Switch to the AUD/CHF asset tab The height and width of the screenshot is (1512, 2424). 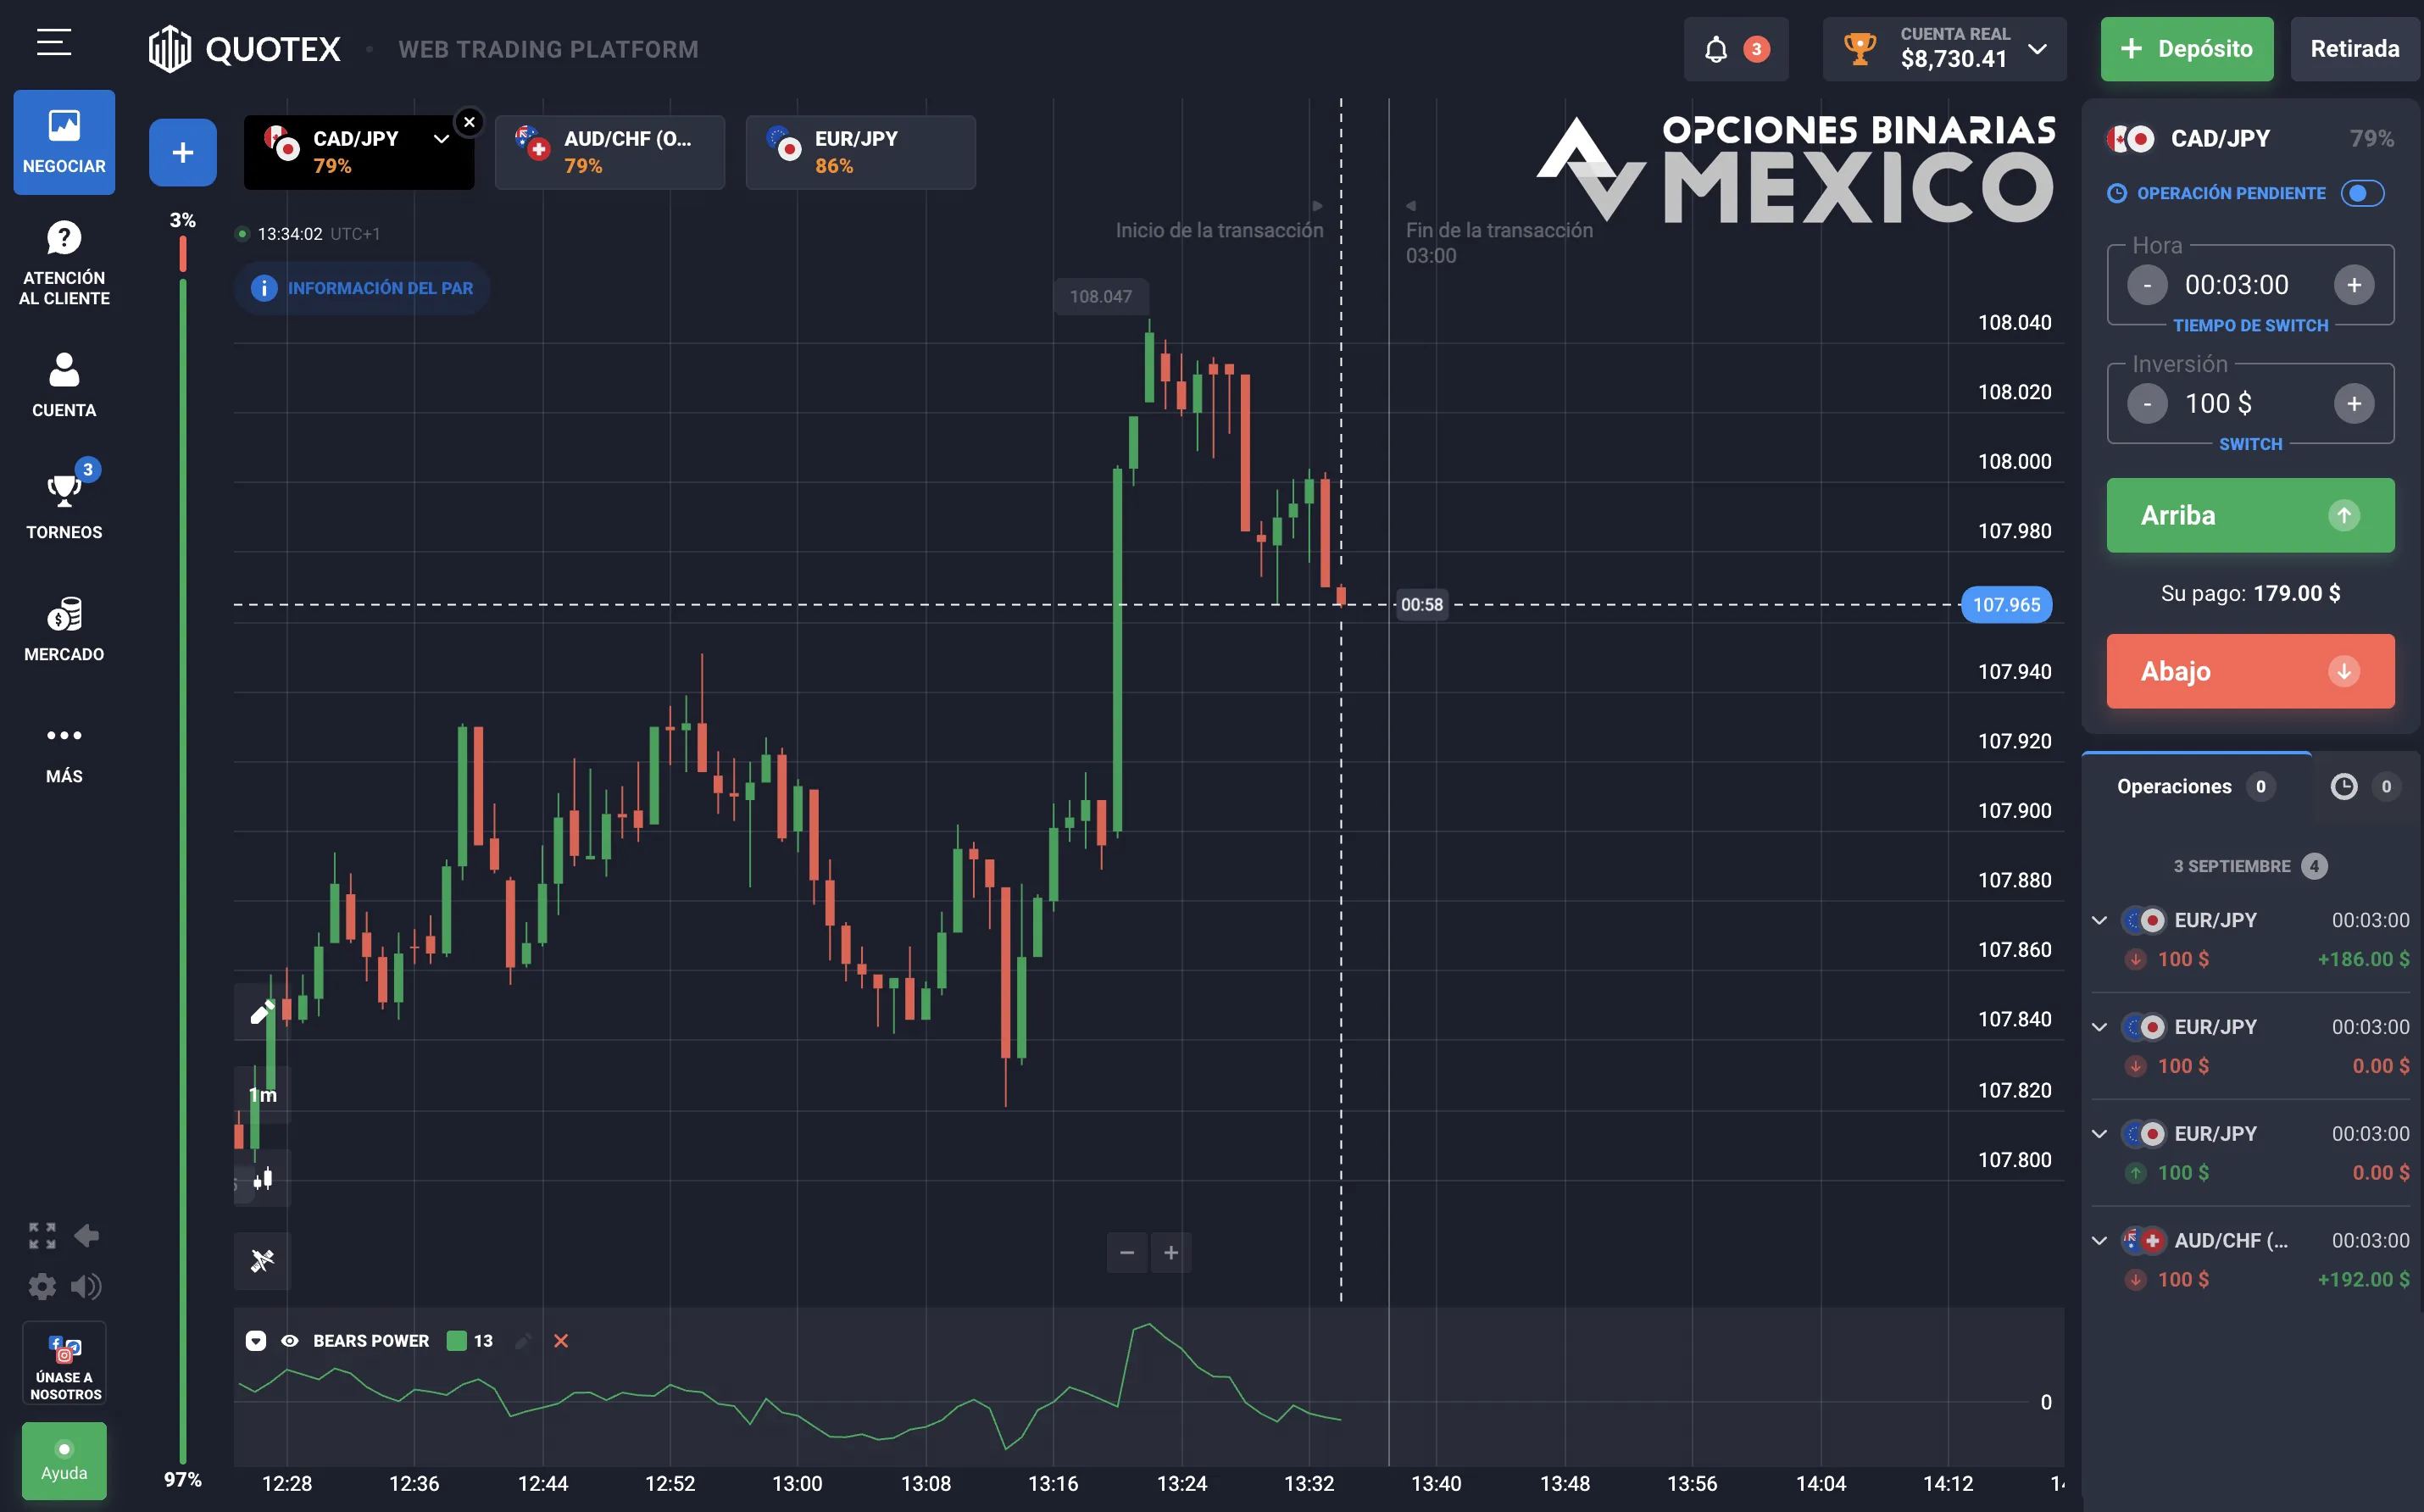610,152
